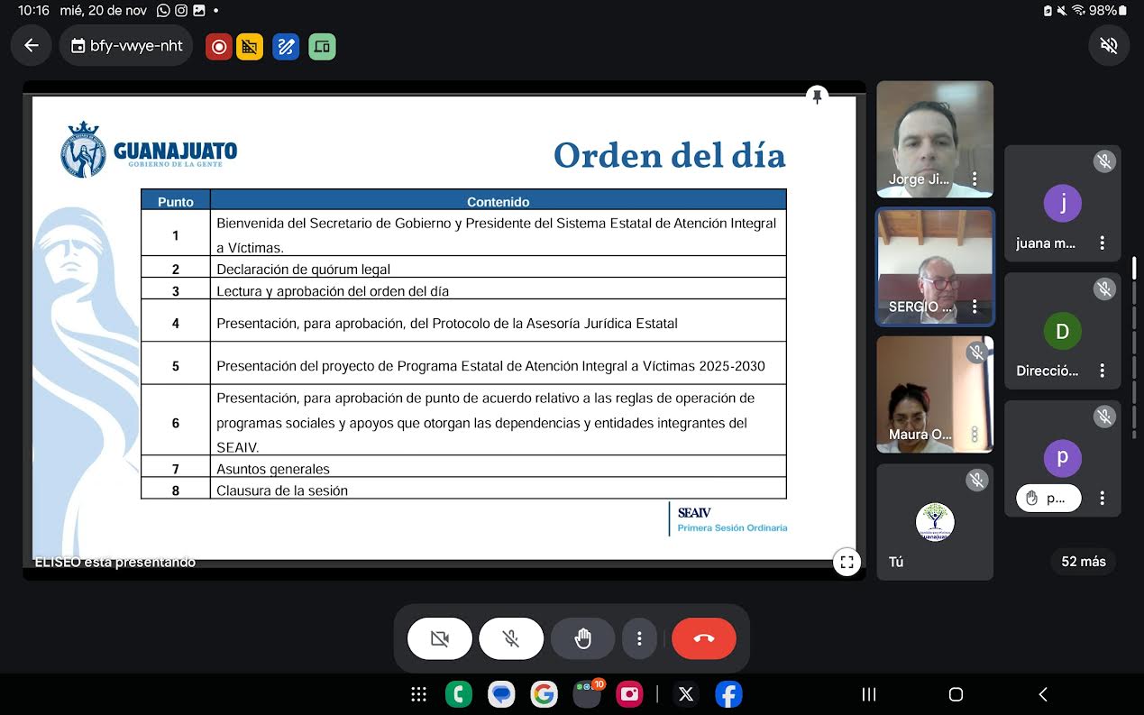The height and width of the screenshot is (715, 1144).
Task: Toggle speaker audio output at top right
Action: pyautogui.click(x=1108, y=46)
